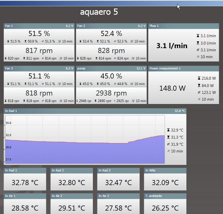
Task: Click the 32.9 °C maximum chart value
Action: coord(177,130)
